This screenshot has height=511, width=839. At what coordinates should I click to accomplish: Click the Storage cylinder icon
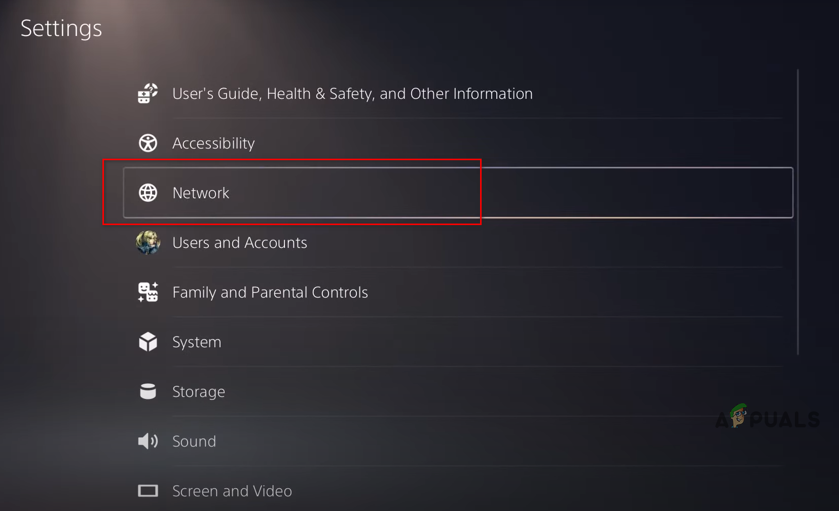148,391
